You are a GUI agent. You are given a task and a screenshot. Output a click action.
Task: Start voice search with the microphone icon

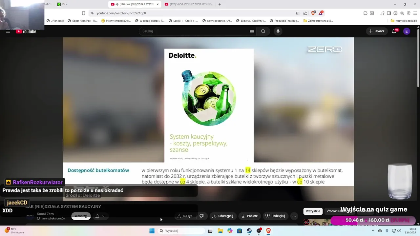[278, 31]
